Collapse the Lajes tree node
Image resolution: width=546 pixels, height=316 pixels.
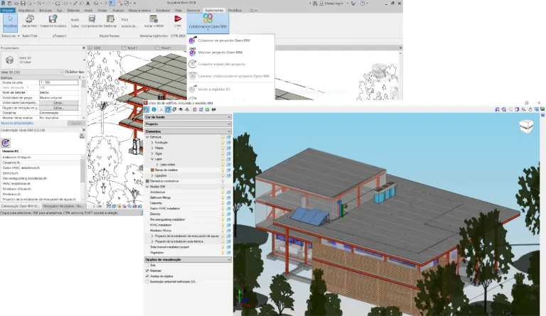pyautogui.click(x=152, y=159)
